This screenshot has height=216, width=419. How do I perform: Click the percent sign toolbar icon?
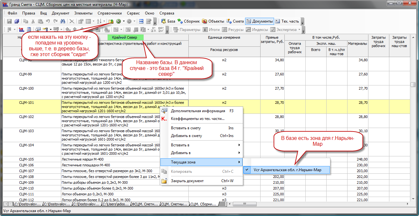click(x=128, y=30)
